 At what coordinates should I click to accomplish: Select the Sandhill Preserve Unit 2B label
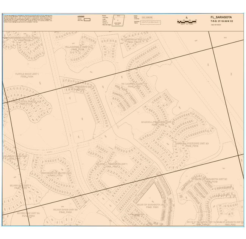[192, 144]
